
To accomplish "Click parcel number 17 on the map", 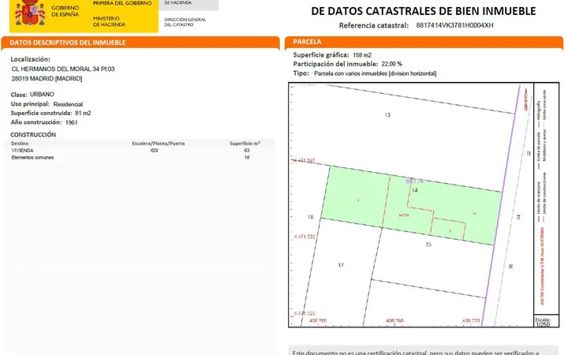I will coord(341,265).
